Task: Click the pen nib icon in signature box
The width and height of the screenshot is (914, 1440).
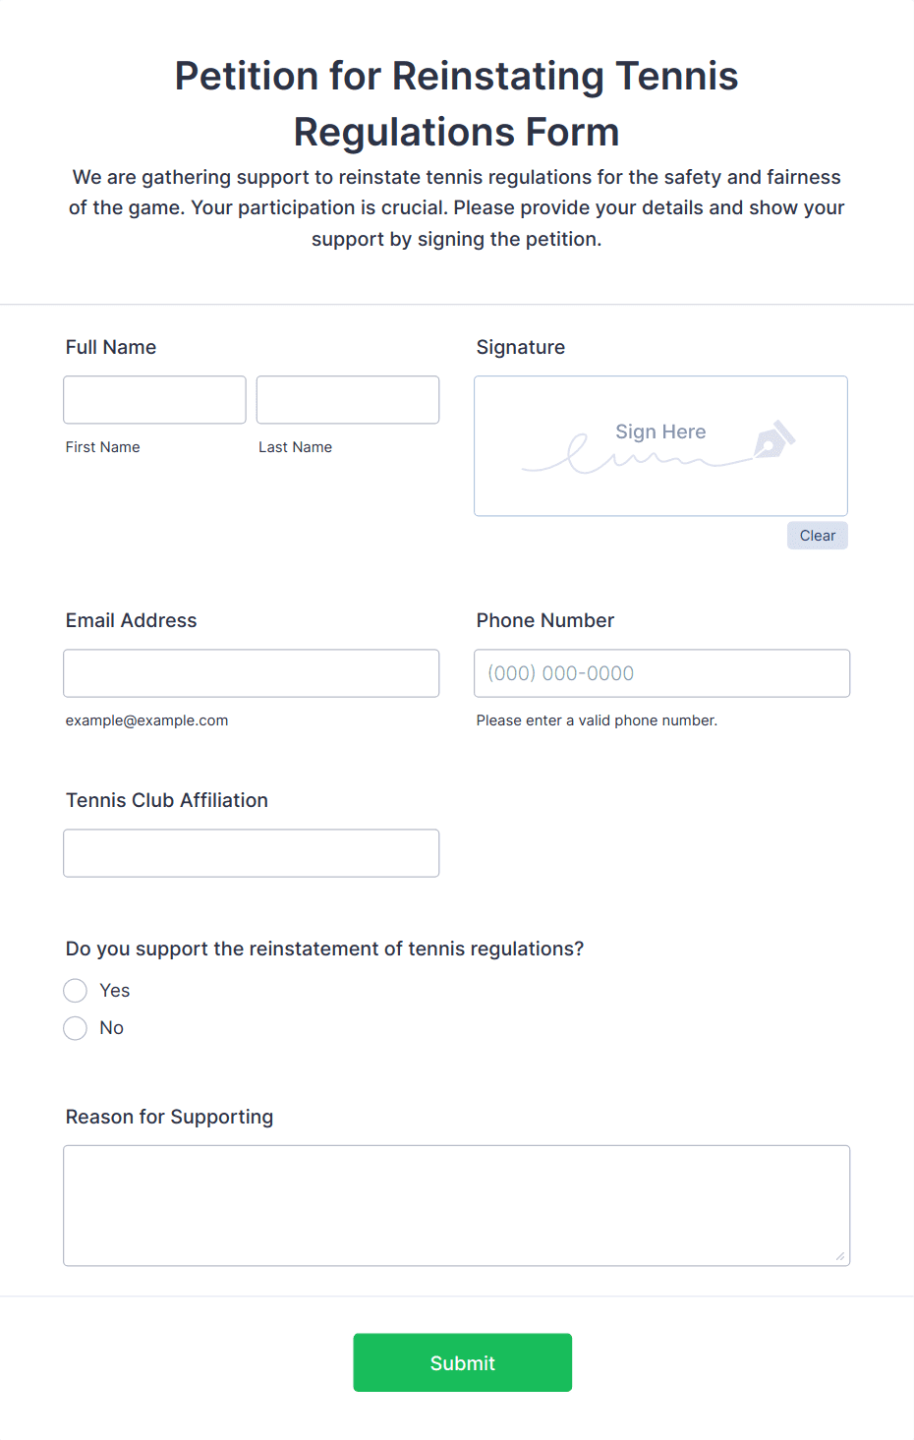Action: [774, 439]
